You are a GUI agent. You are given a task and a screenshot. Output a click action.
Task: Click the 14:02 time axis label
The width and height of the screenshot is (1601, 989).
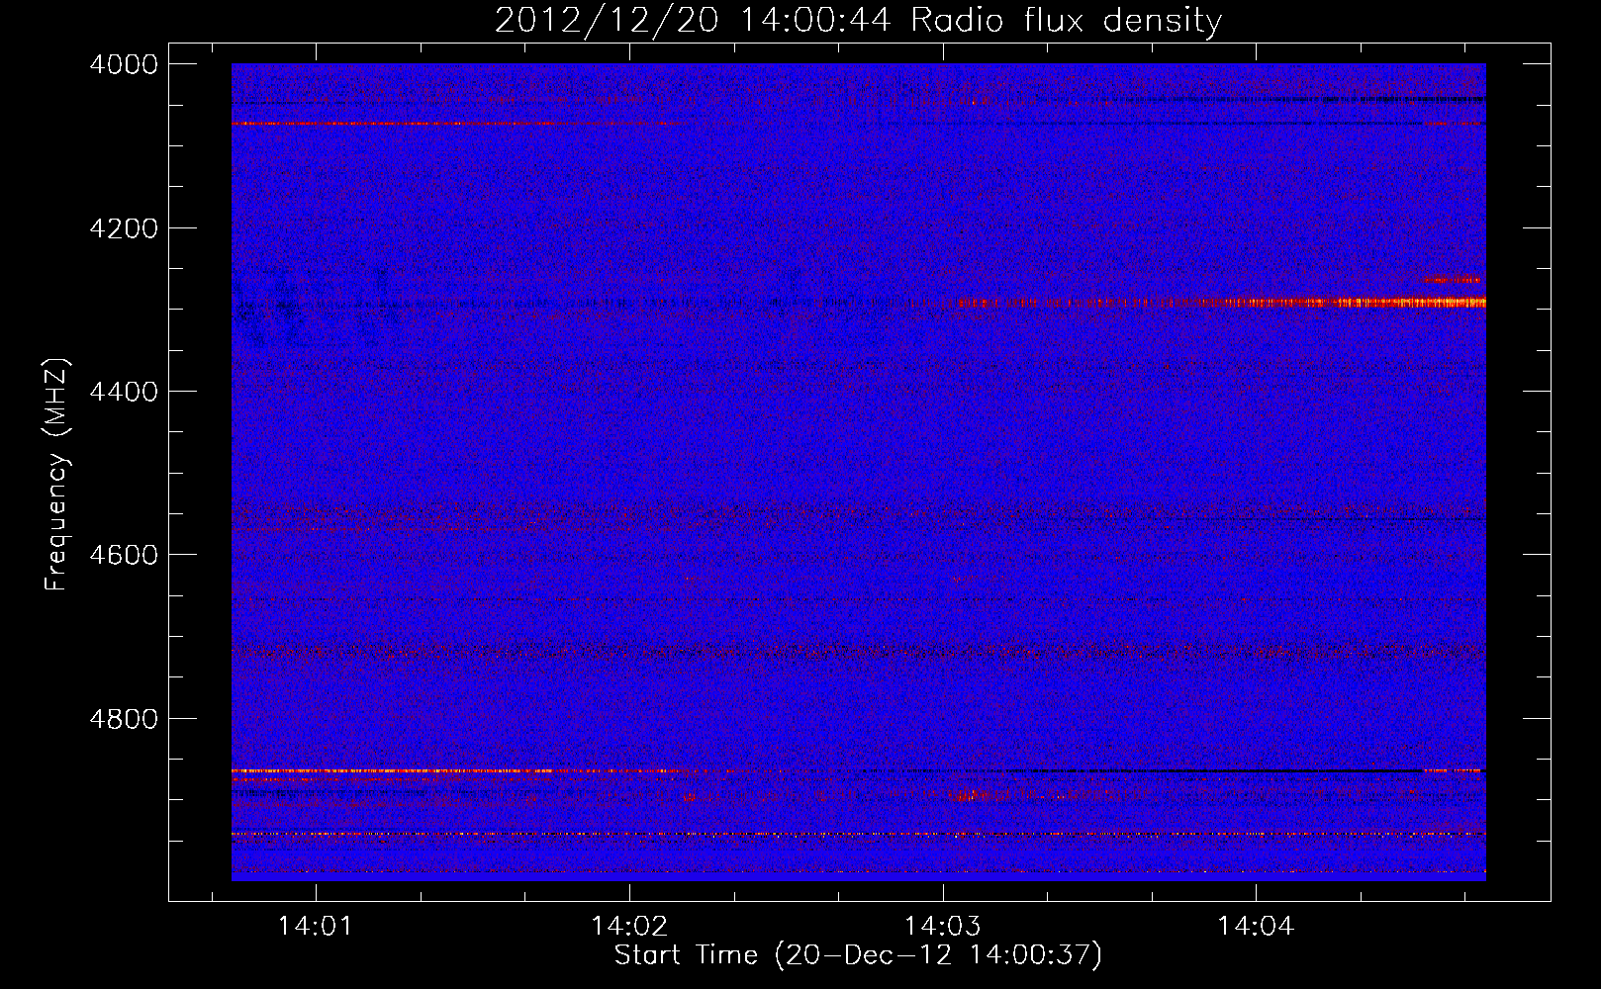coord(628,926)
